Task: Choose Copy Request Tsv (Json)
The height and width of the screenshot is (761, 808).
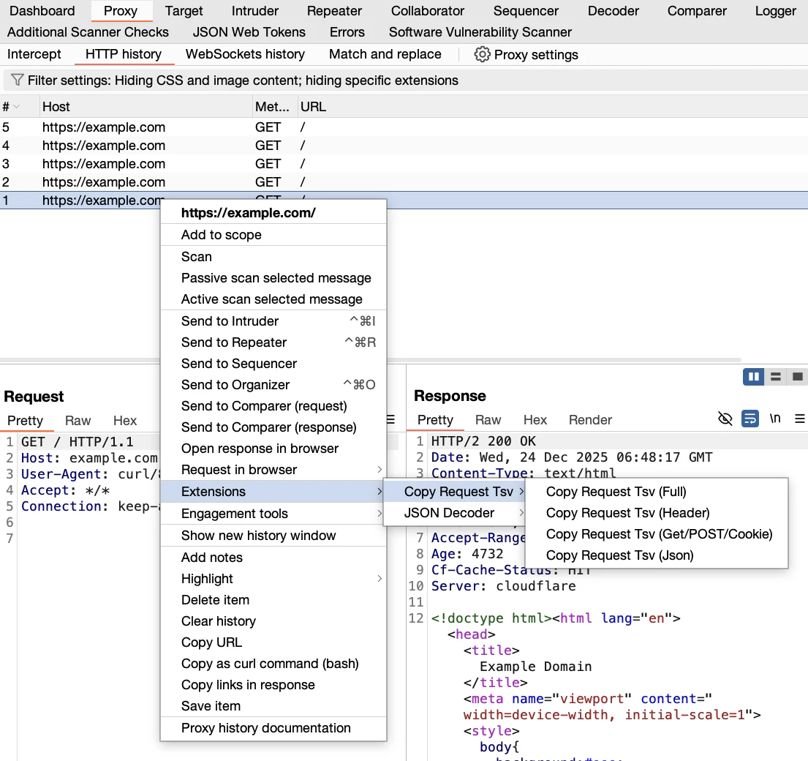Action: 657,555
